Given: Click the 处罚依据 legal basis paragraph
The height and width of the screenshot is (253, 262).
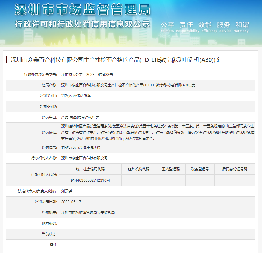Looking at the screenshot, I should [157, 132].
